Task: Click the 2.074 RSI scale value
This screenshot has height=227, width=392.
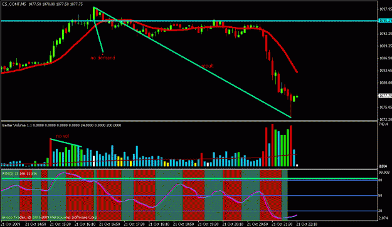Action: point(384,218)
